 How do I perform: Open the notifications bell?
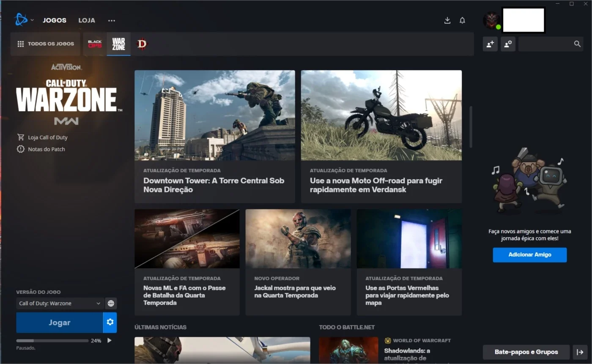point(462,20)
